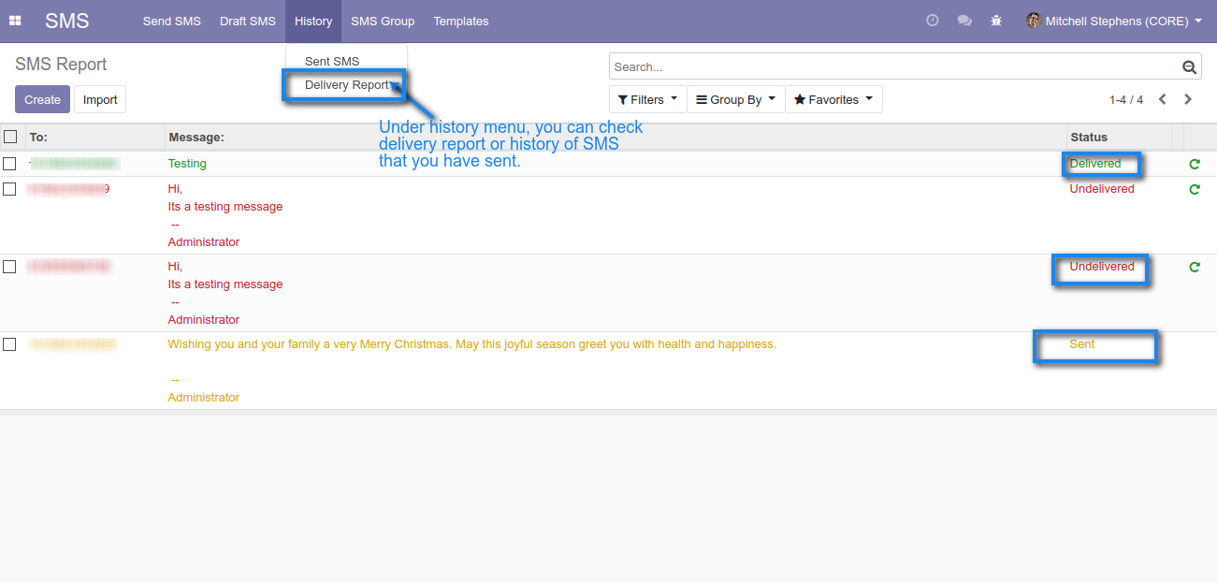Open the Group By dropdown
Screen dimensions: 1217x583
[x=735, y=99]
